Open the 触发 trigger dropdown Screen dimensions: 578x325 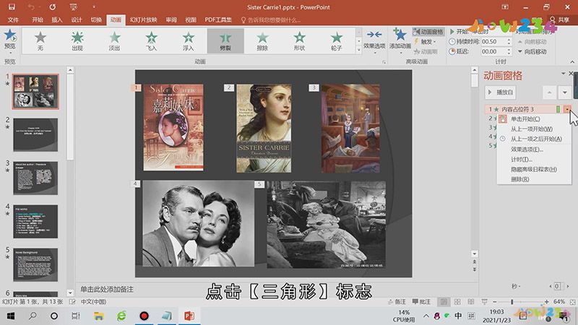click(x=425, y=42)
